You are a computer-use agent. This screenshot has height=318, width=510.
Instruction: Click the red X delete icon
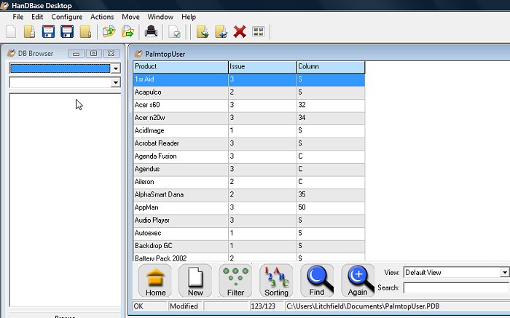pyautogui.click(x=240, y=32)
